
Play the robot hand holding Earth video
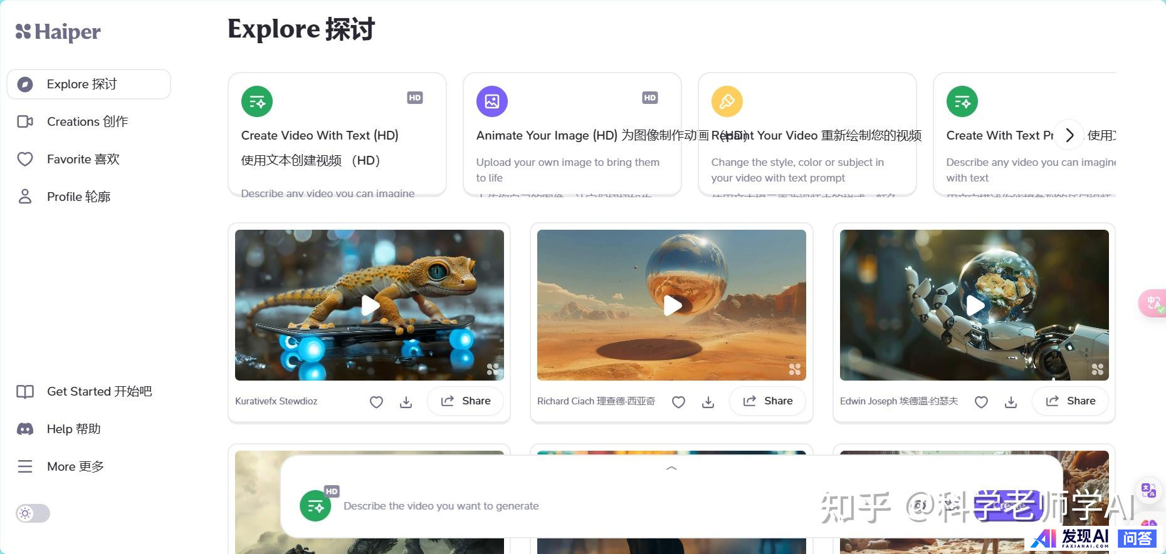(975, 305)
